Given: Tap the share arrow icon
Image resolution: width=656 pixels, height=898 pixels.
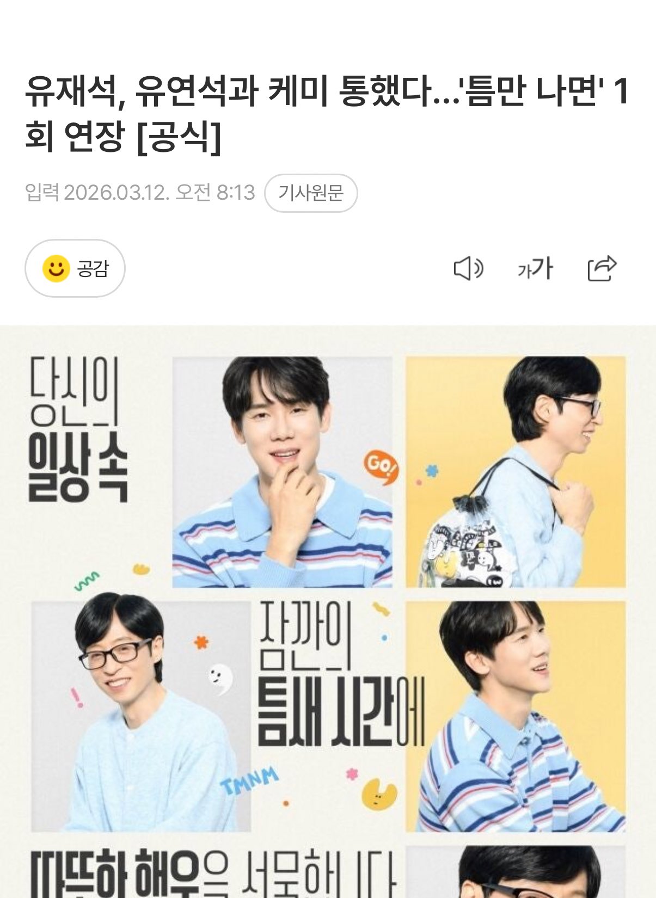Looking at the screenshot, I should coord(602,268).
